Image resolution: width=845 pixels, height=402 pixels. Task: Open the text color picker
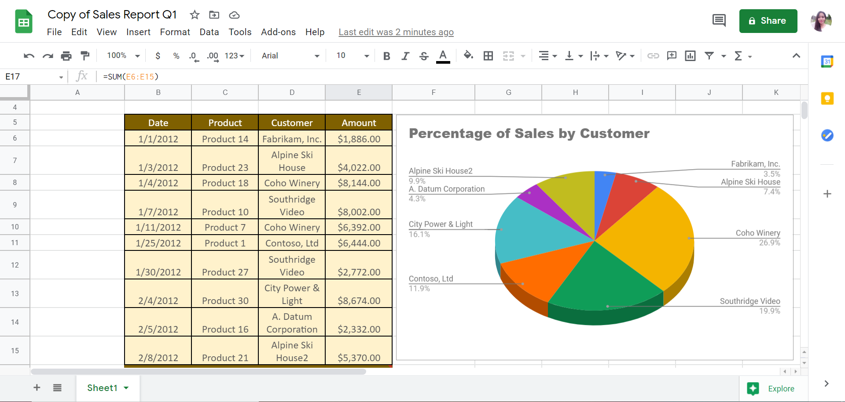tap(443, 56)
